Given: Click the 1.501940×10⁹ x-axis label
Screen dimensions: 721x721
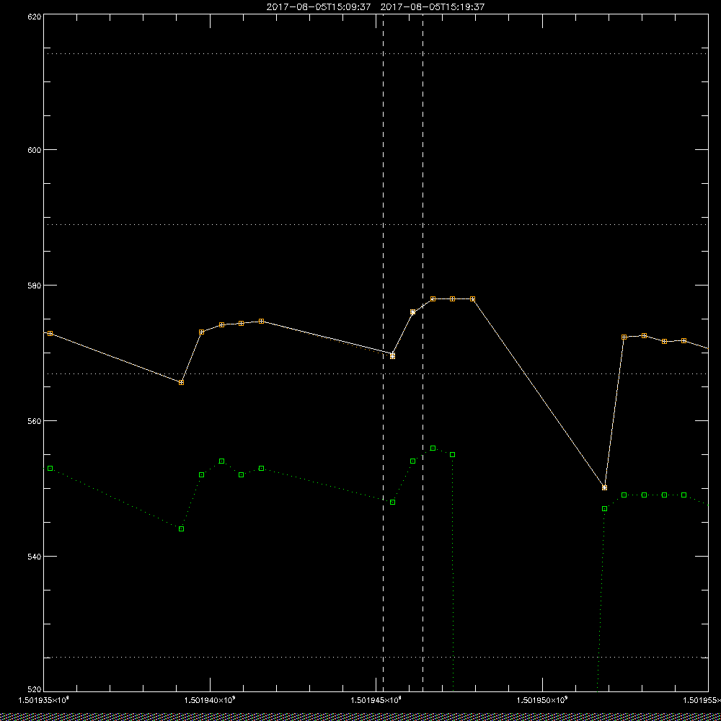Looking at the screenshot, I should click(x=210, y=700).
